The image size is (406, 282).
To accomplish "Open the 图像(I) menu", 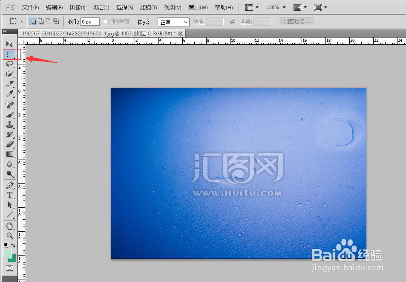I will point(78,7).
